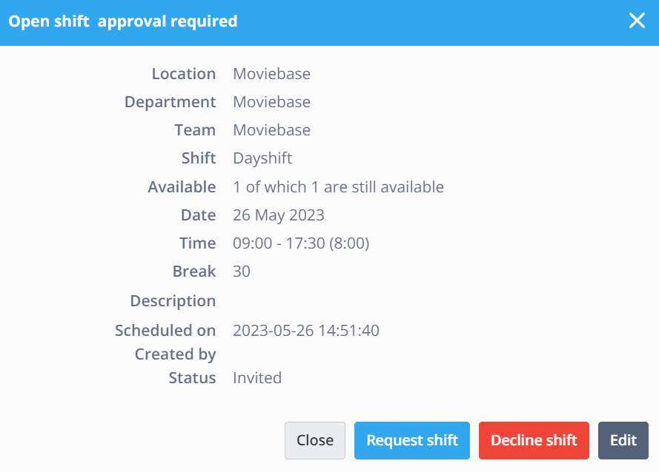Click the scheduled timestamp 2023-05-26 14:51:40
The height and width of the screenshot is (472, 659).
306,331
